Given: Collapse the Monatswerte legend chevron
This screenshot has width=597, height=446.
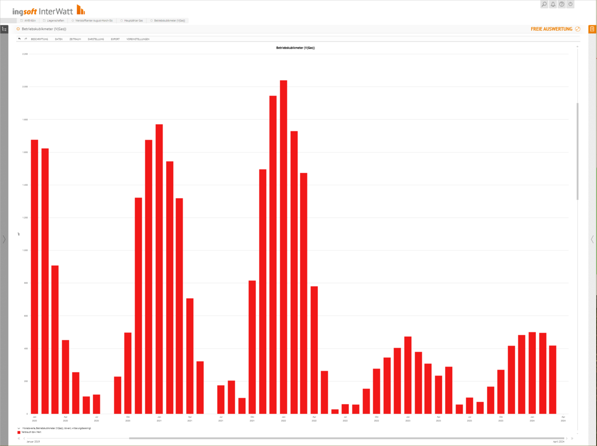Looking at the screenshot, I should 19,428.
